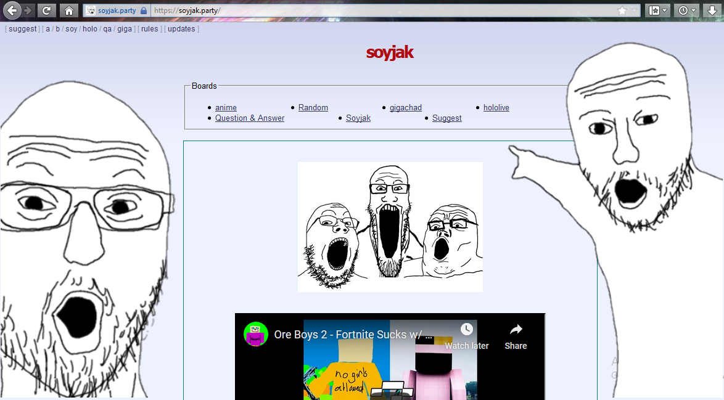The width and height of the screenshot is (724, 400).
Task: Click the Forward arrow button
Action: pos(27,10)
